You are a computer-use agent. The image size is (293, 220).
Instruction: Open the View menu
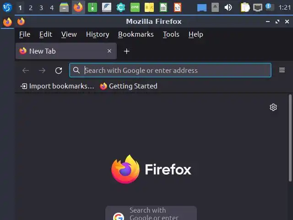(69, 34)
